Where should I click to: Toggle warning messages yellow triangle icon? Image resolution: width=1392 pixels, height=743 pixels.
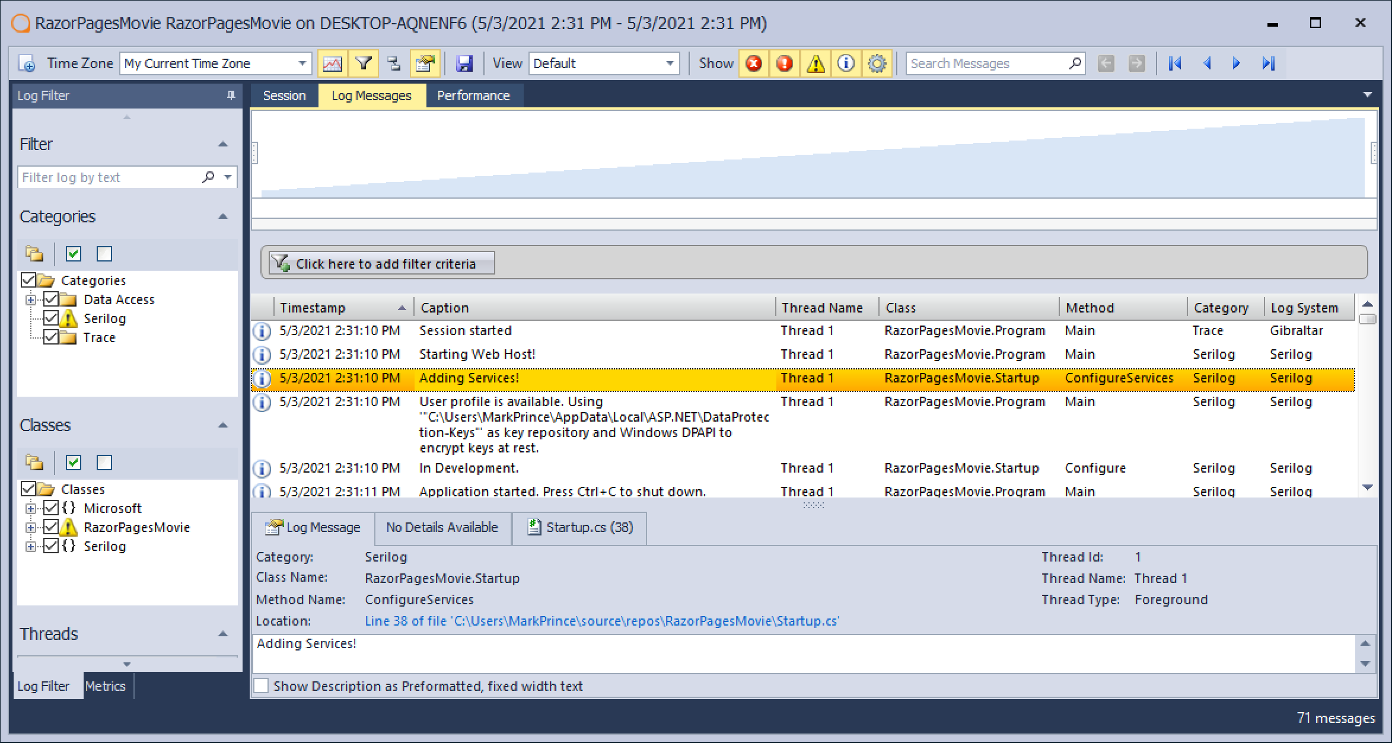816,63
